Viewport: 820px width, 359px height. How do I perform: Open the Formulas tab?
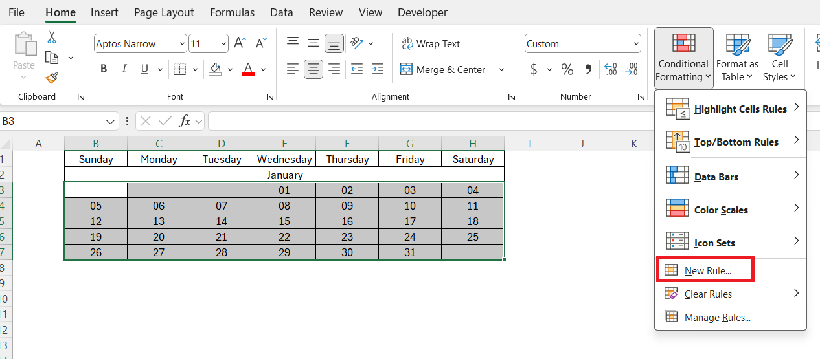(232, 12)
